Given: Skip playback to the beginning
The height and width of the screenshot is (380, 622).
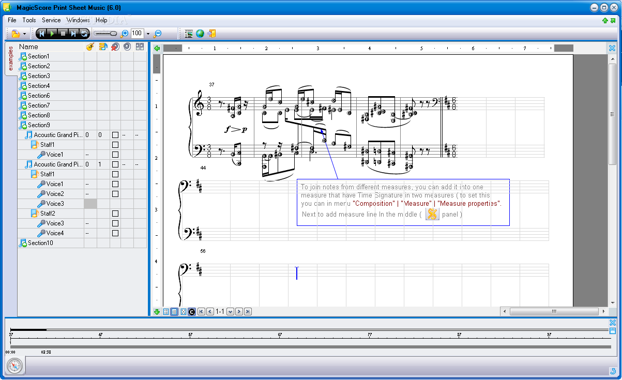Looking at the screenshot, I should 42,34.
